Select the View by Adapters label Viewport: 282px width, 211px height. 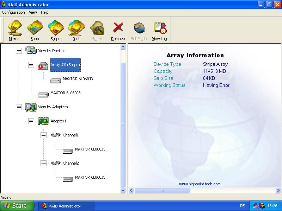(53, 107)
